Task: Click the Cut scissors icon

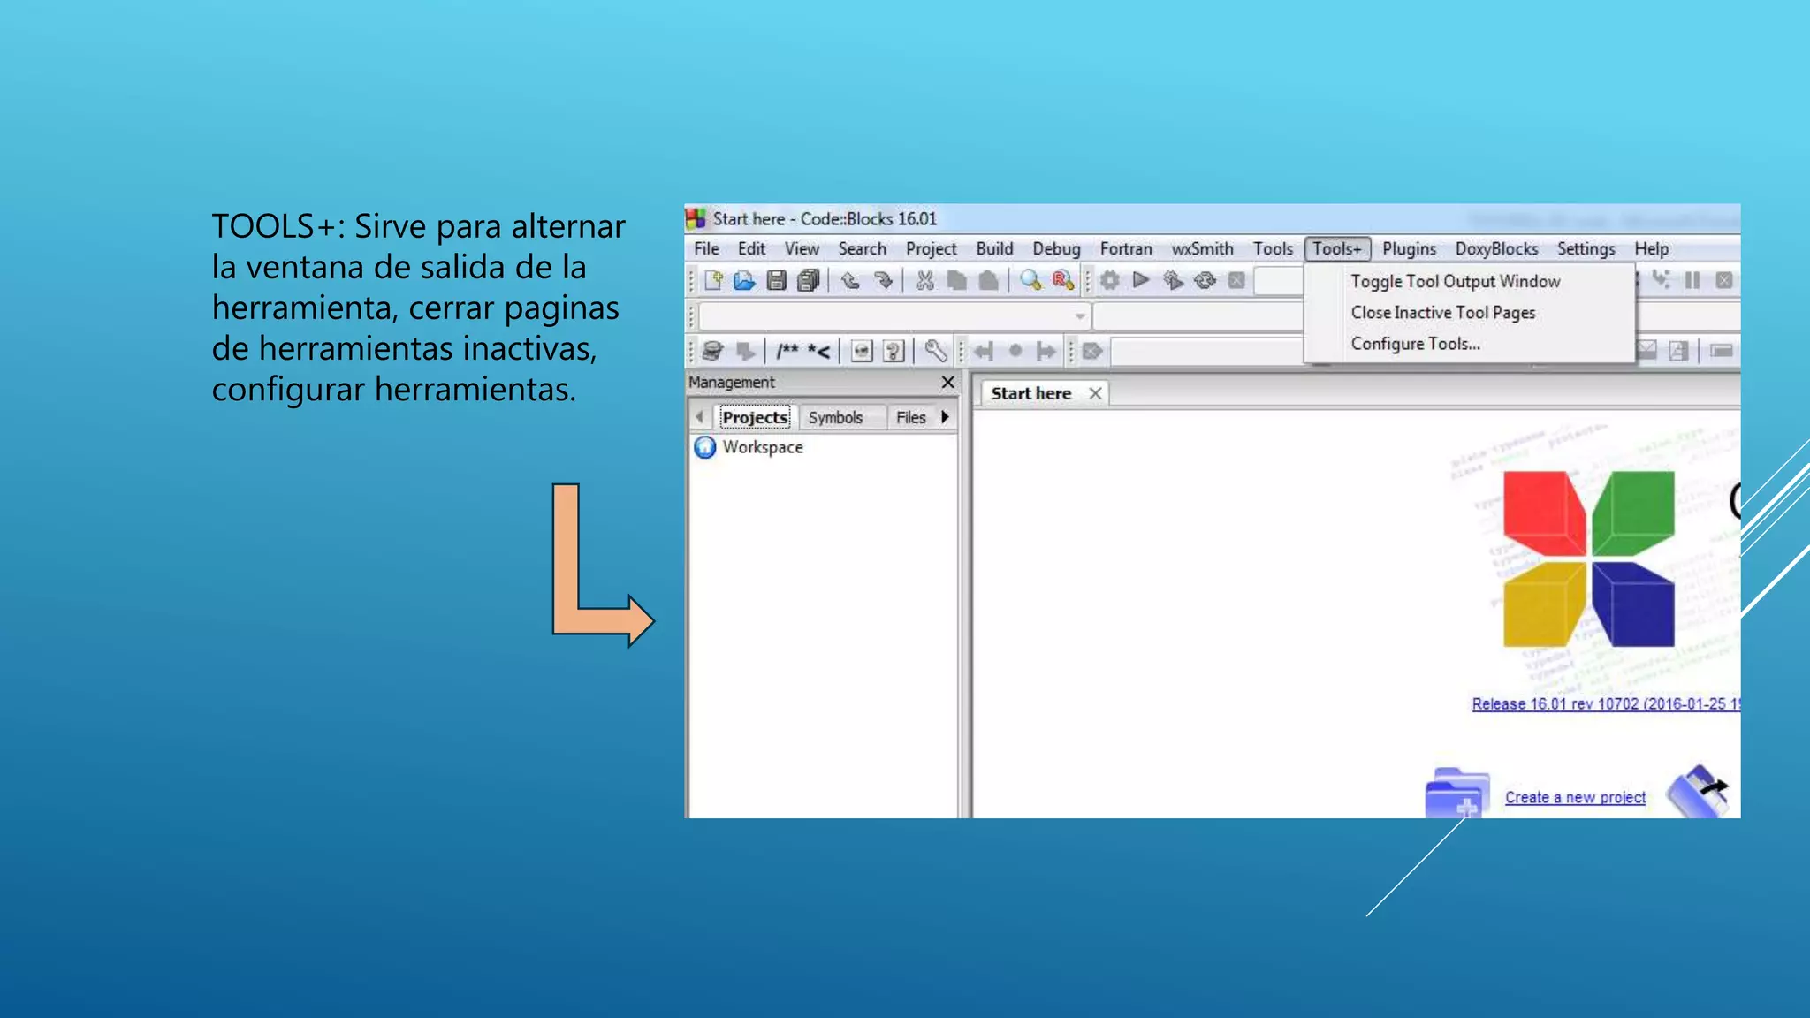Action: (924, 281)
